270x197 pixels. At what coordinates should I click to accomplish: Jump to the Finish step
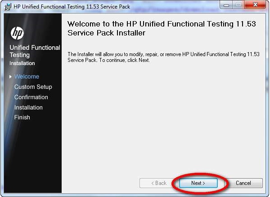coord(22,118)
